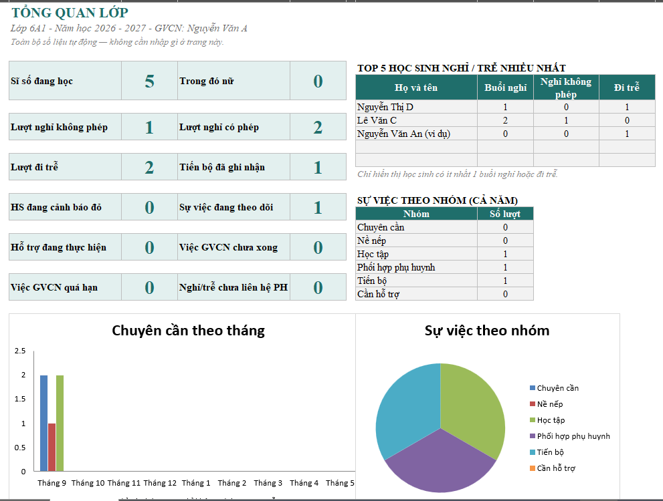Image resolution: width=663 pixels, height=501 pixels.
Task: Click the "Nề nếp" legend color marker
Action: tap(533, 404)
